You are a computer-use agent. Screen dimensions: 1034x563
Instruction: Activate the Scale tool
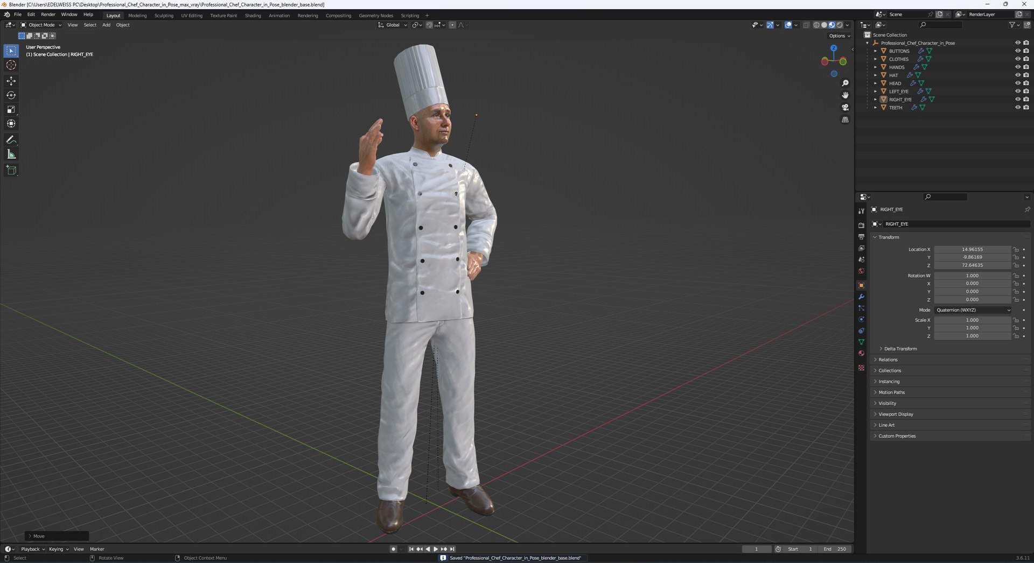click(x=11, y=109)
